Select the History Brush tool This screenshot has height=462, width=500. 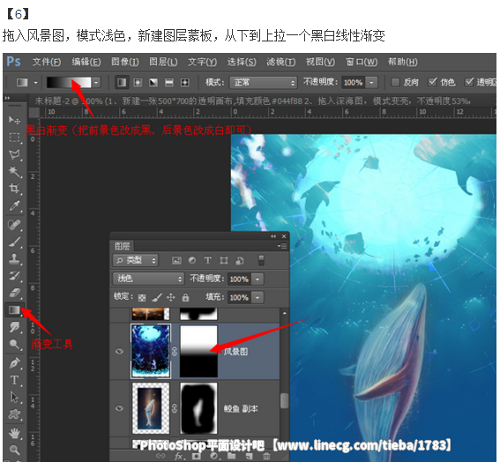point(14,276)
